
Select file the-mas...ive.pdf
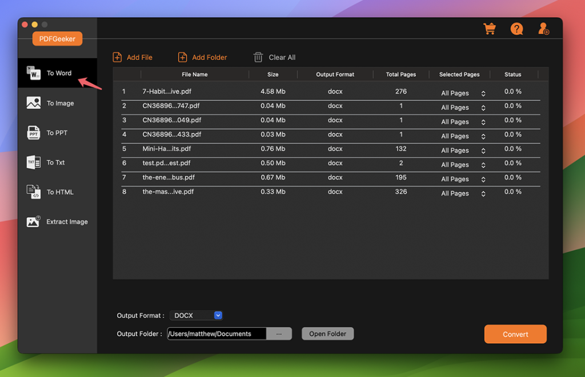(x=168, y=192)
